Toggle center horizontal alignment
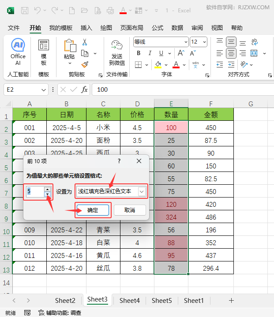Image resolution: width=274 pixels, height=317 pixels. [x=231, y=53]
